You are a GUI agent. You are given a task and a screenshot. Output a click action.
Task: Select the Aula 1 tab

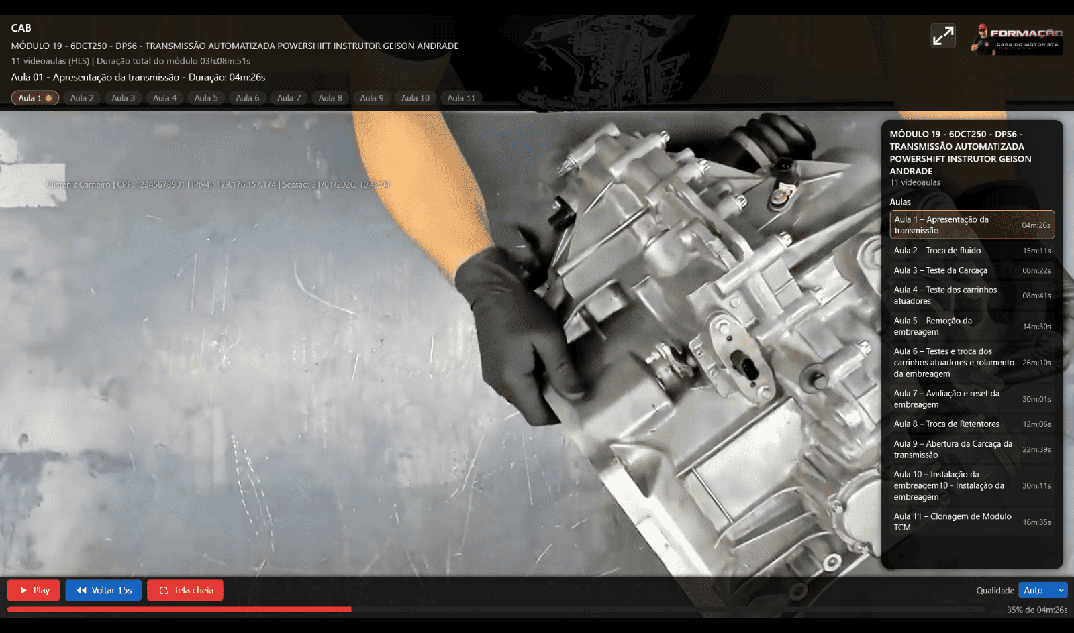pyautogui.click(x=35, y=98)
